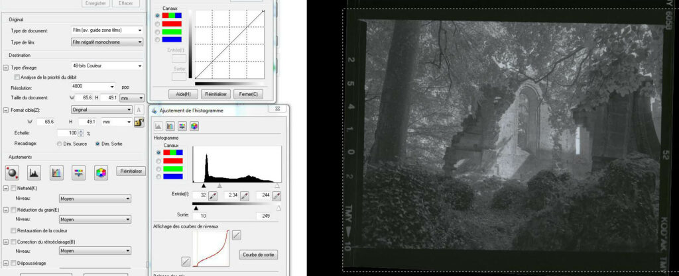Click the Courbe de sortie button
Image resolution: width=679 pixels, height=276 pixels.
pyautogui.click(x=259, y=255)
